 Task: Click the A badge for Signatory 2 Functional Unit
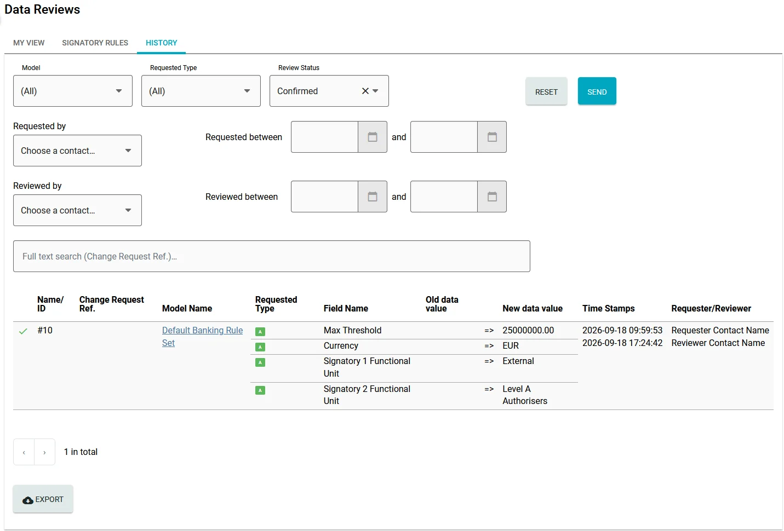(260, 390)
